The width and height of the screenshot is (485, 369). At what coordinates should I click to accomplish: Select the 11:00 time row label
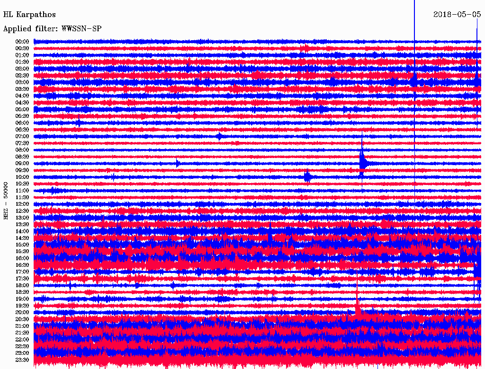(22, 190)
